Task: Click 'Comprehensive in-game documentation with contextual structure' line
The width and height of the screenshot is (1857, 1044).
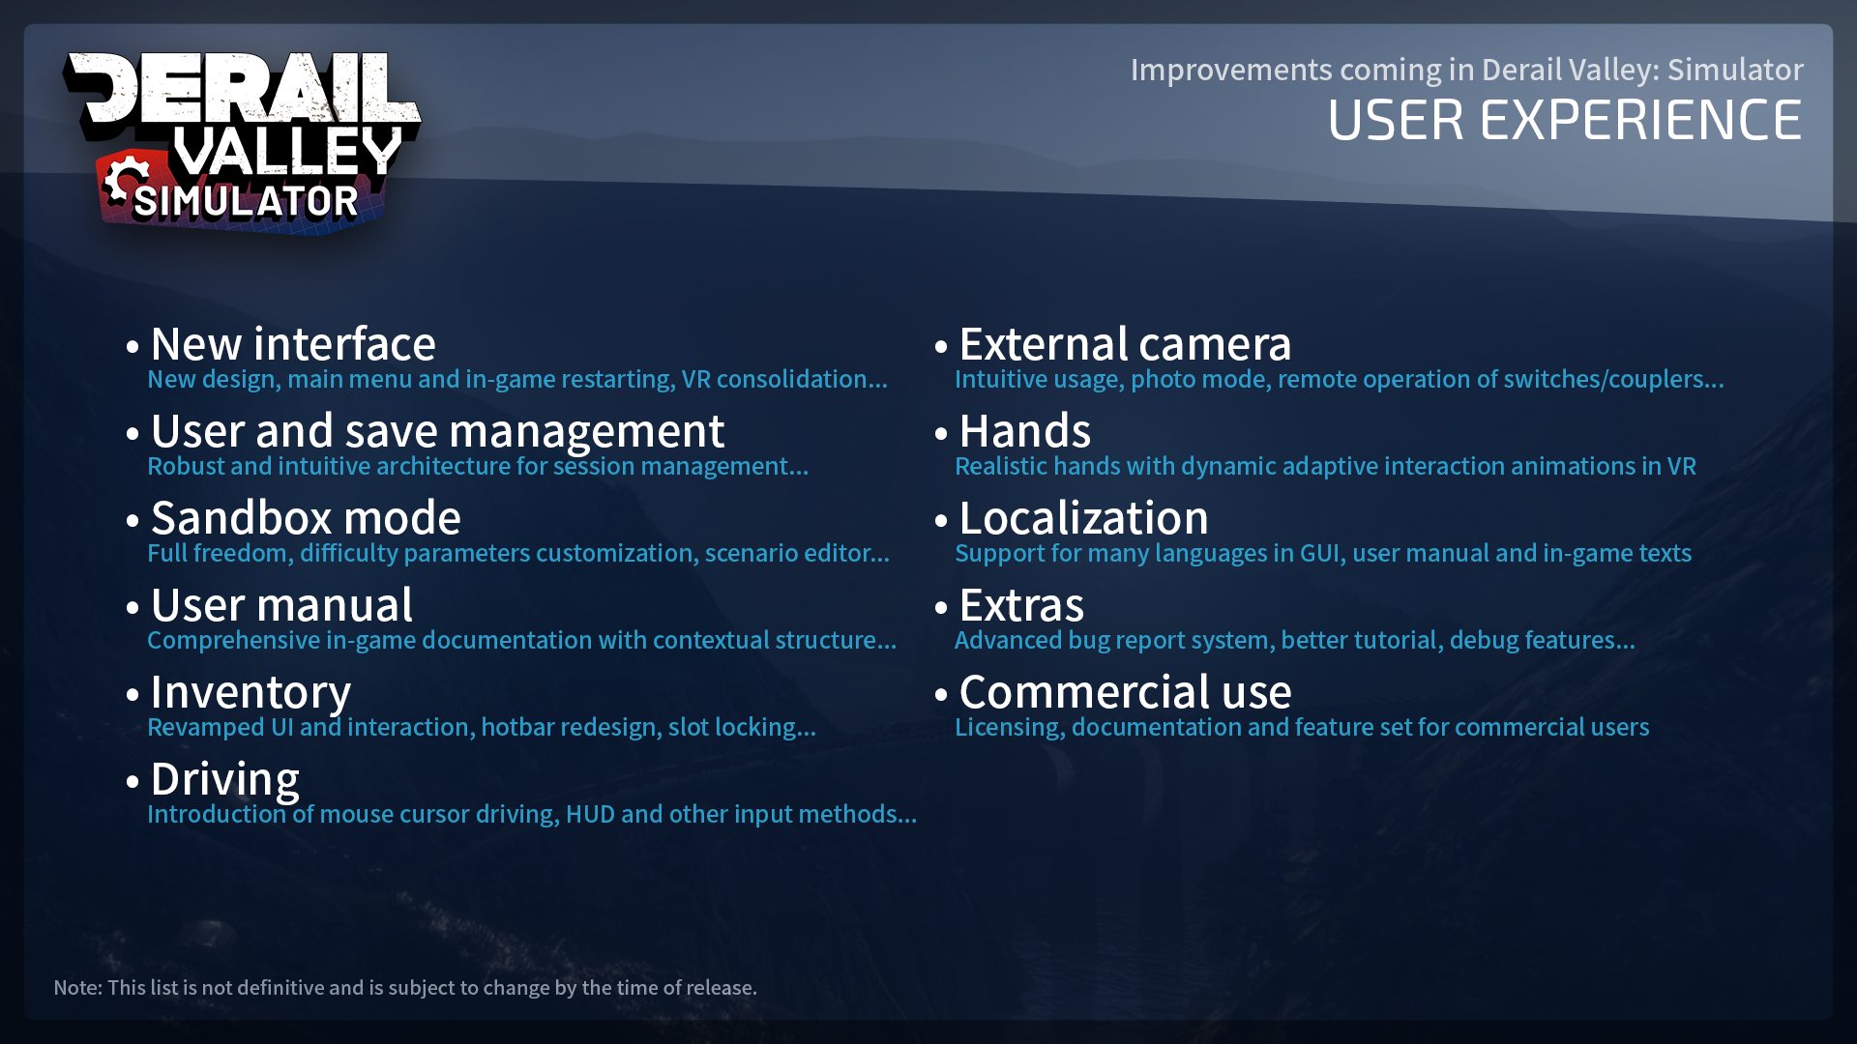Action: point(522,640)
